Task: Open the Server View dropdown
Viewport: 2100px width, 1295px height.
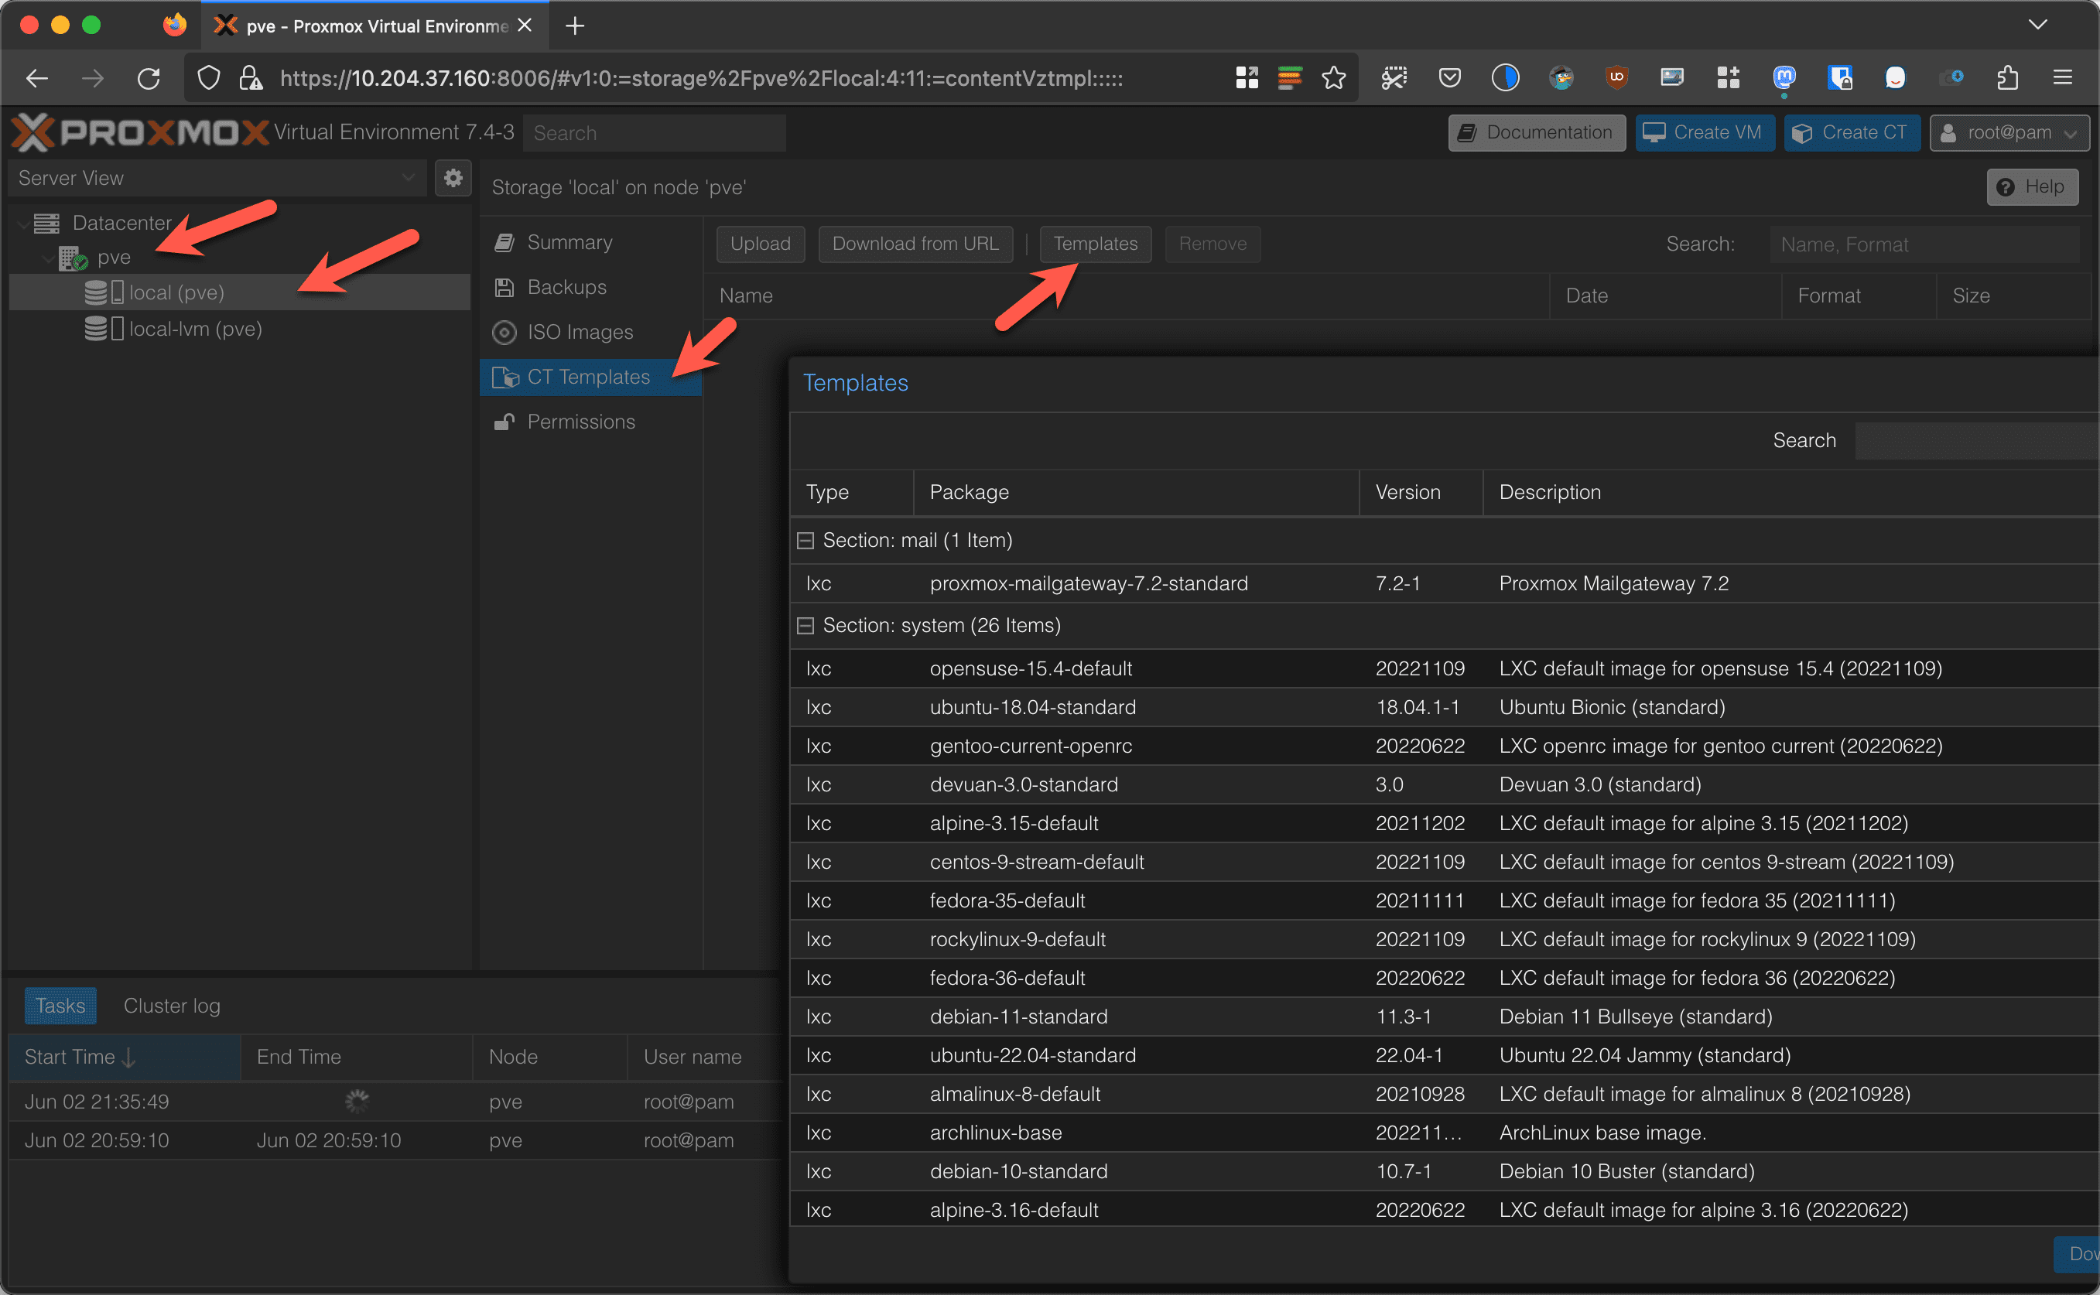Action: 217,178
